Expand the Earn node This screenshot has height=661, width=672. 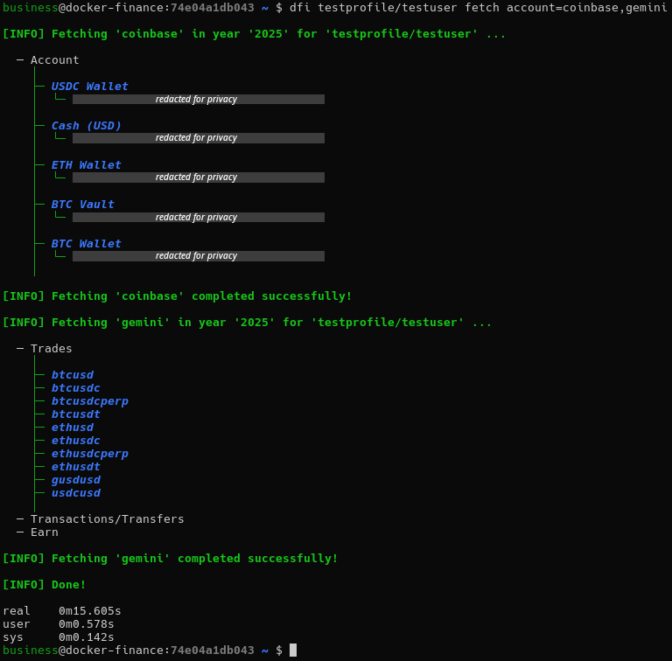(x=44, y=532)
